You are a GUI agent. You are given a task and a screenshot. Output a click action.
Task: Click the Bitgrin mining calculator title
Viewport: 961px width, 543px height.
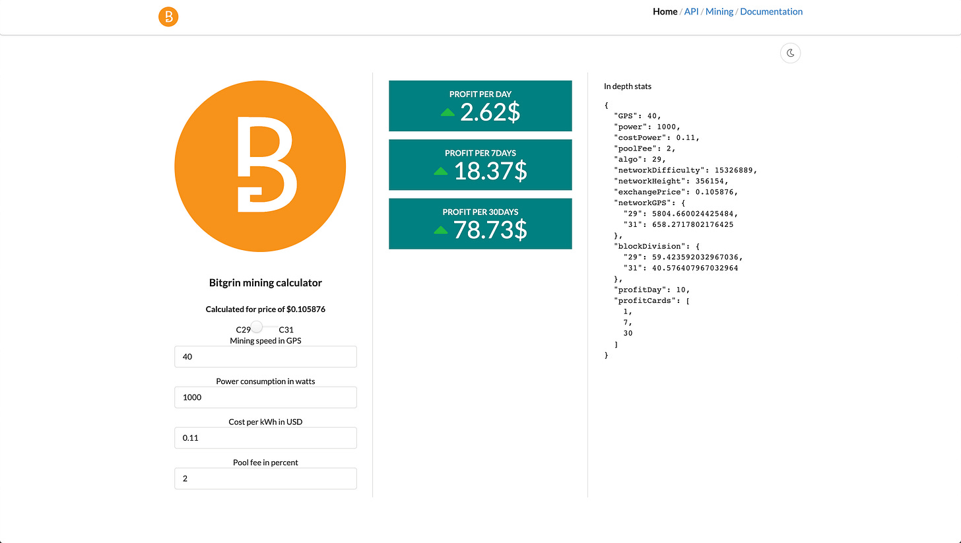coord(265,283)
